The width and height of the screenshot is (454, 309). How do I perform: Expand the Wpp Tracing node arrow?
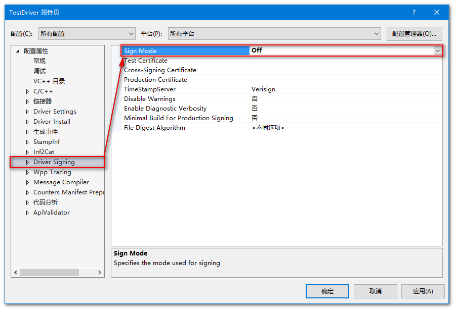[27, 172]
